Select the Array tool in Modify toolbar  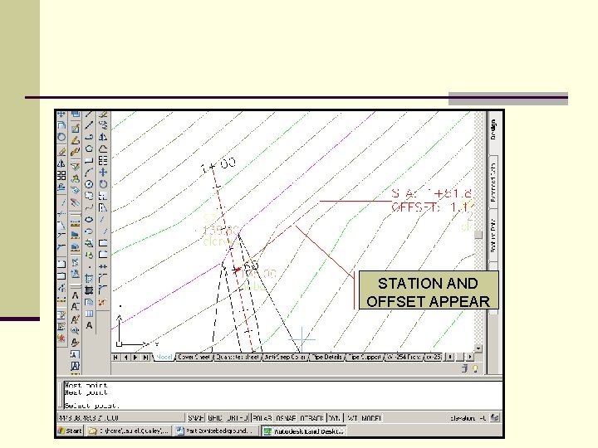103,160
